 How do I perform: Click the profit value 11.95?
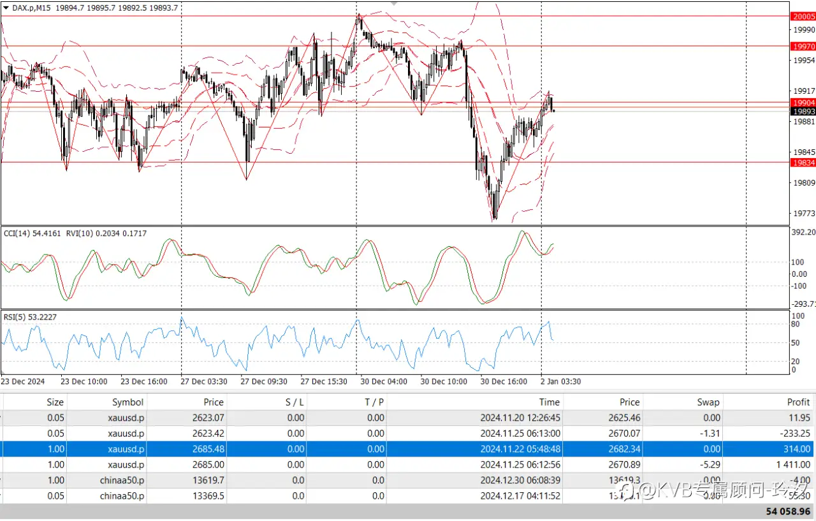[x=799, y=418]
